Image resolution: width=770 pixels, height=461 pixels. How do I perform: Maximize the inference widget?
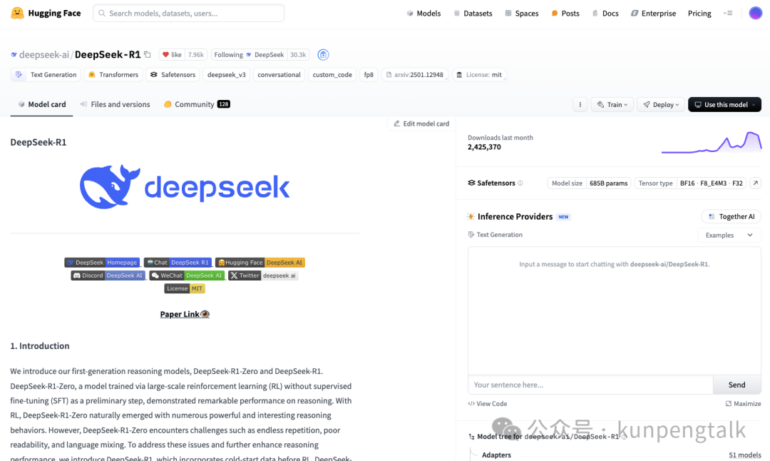[743, 403]
